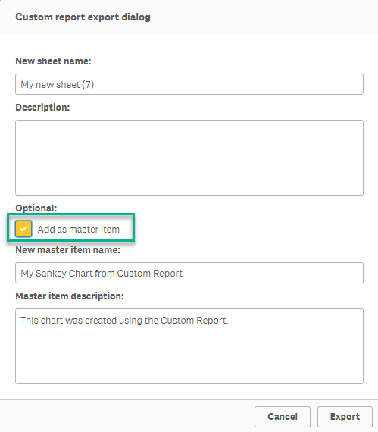Click the word 'Report.' in master item description
The width and height of the screenshot is (378, 432).
[x=212, y=321]
